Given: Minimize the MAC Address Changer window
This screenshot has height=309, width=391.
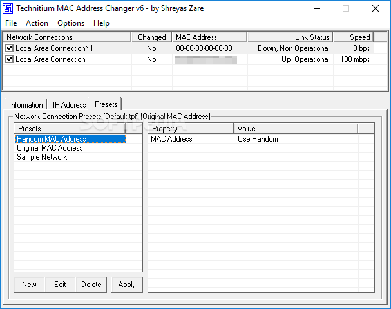Looking at the screenshot, I should (x=317, y=8).
